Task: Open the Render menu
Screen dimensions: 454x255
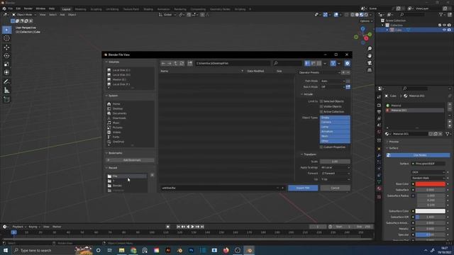Action: [28, 8]
